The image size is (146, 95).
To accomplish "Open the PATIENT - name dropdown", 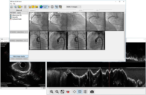I will point(19,13).
